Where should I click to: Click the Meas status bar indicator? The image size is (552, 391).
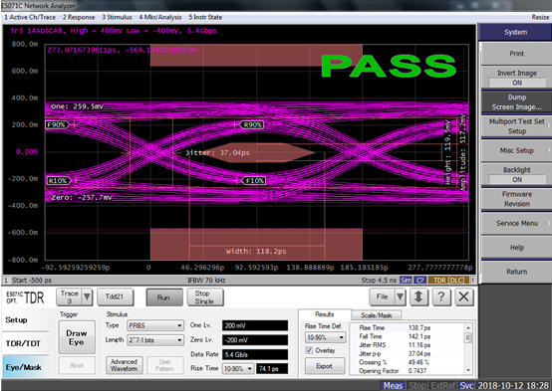click(393, 386)
